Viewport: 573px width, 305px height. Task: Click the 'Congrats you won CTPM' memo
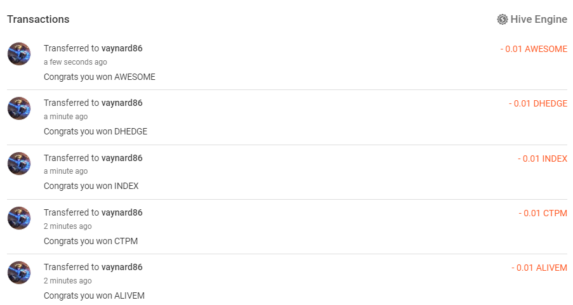pyautogui.click(x=91, y=241)
